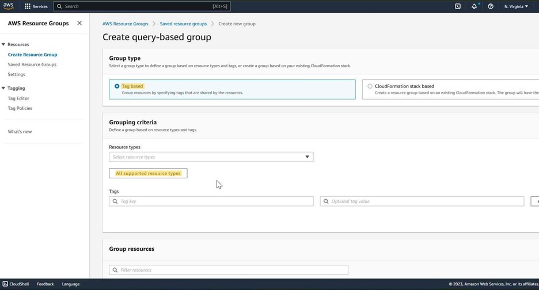Focus the Optional tag value field

pos(422,201)
